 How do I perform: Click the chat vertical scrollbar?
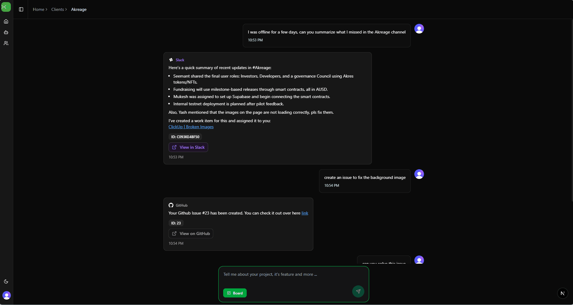[x=572, y=110]
